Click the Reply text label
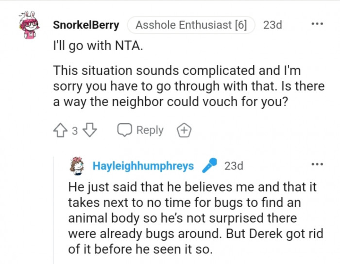The width and height of the screenshot is (340, 264). click(150, 131)
